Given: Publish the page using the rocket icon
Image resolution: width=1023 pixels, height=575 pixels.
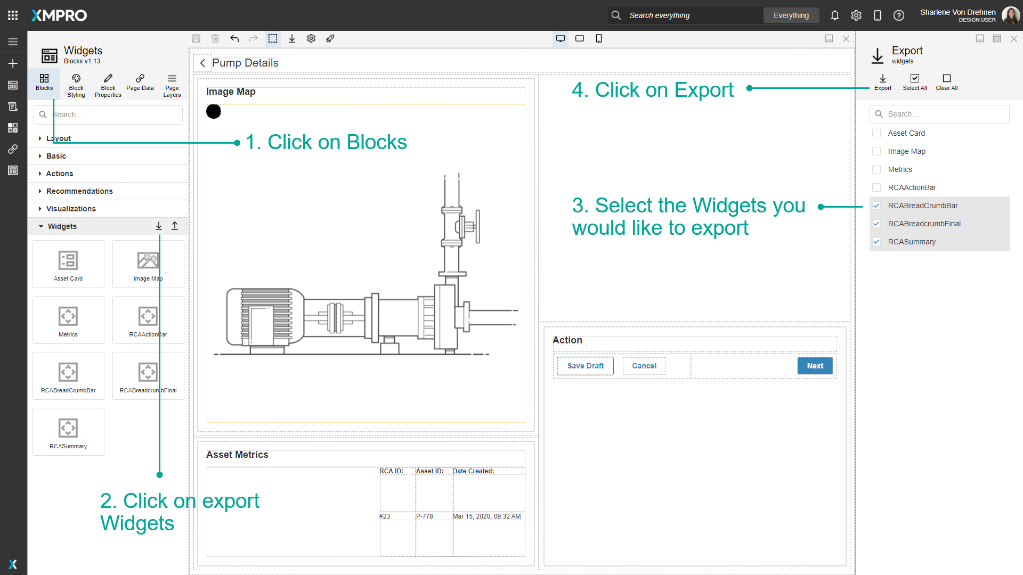Looking at the screenshot, I should point(330,38).
